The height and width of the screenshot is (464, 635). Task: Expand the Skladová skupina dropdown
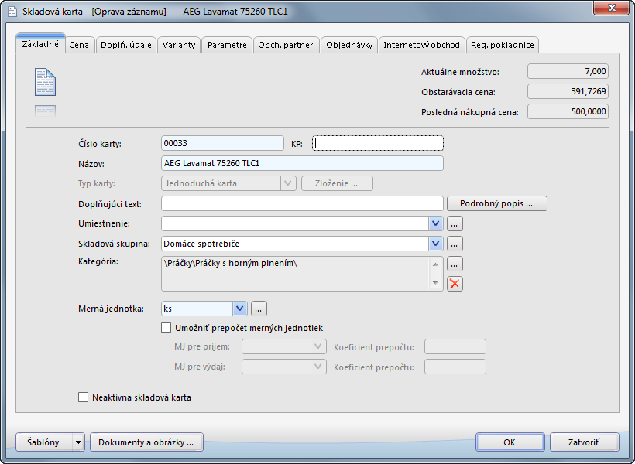pos(435,244)
